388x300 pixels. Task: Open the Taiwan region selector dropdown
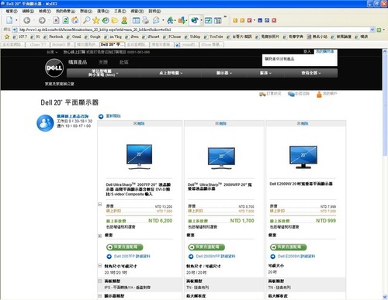click(x=52, y=52)
